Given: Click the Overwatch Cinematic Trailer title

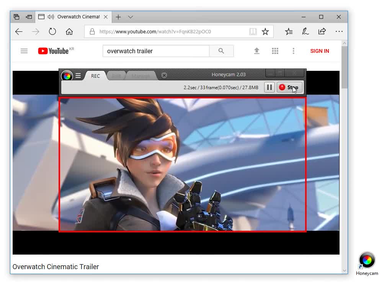Looking at the screenshot, I should coord(56,267).
